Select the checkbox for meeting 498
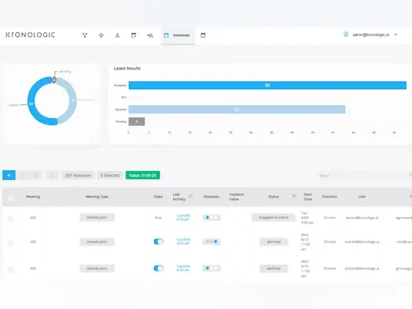This screenshot has width=412, height=309. click(x=10, y=270)
